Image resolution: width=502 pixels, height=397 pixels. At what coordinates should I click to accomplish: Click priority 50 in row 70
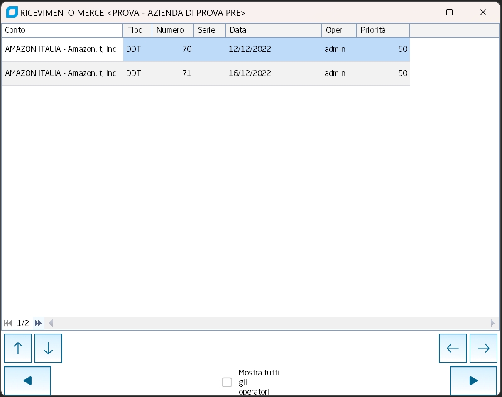point(383,49)
